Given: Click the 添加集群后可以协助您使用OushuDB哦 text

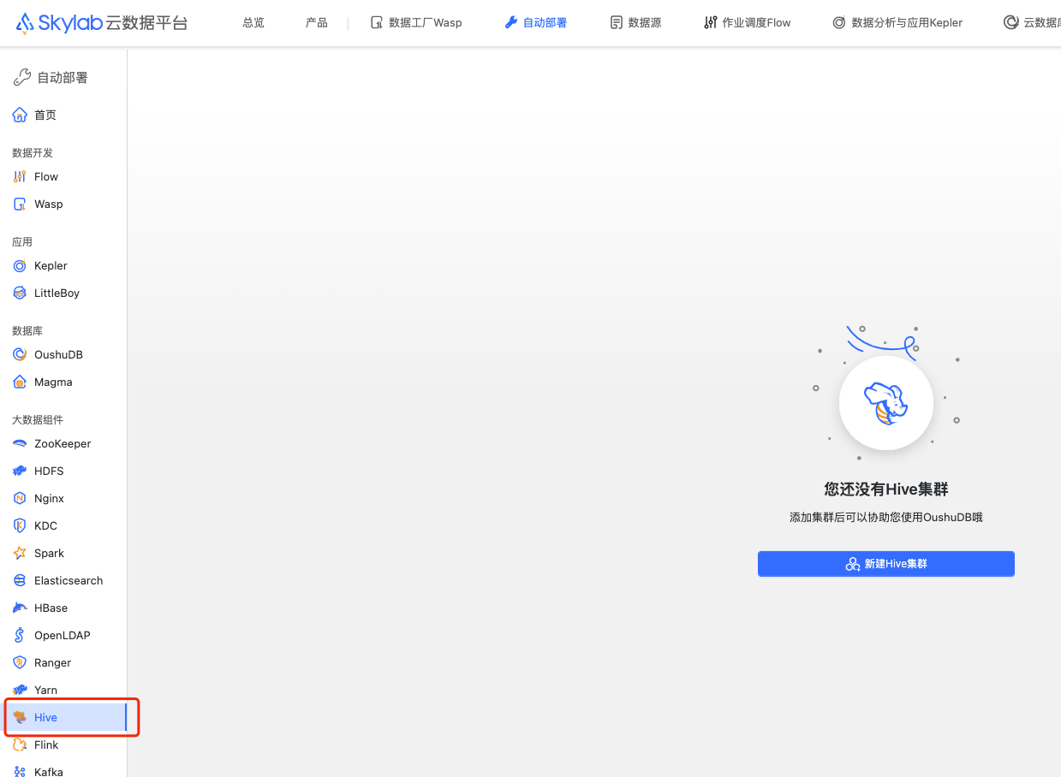Looking at the screenshot, I should click(x=886, y=517).
